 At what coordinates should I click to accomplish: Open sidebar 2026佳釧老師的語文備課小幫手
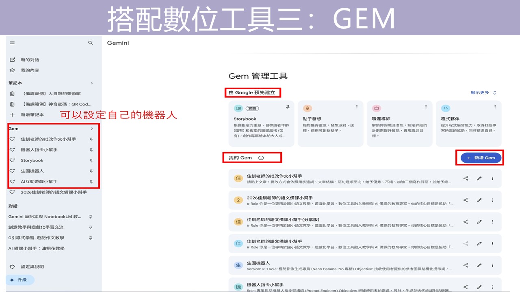(53, 192)
